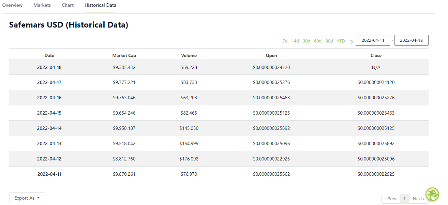This screenshot has width=448, height=205.
Task: Click the end date field 2022-04-18
Action: pos(411,40)
